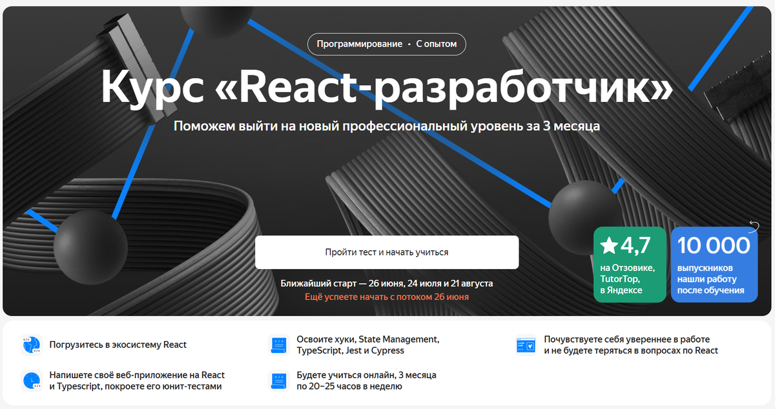
Task: Click the text 'Будете учиться онлайн, 3 месяца'
Action: 366,374
